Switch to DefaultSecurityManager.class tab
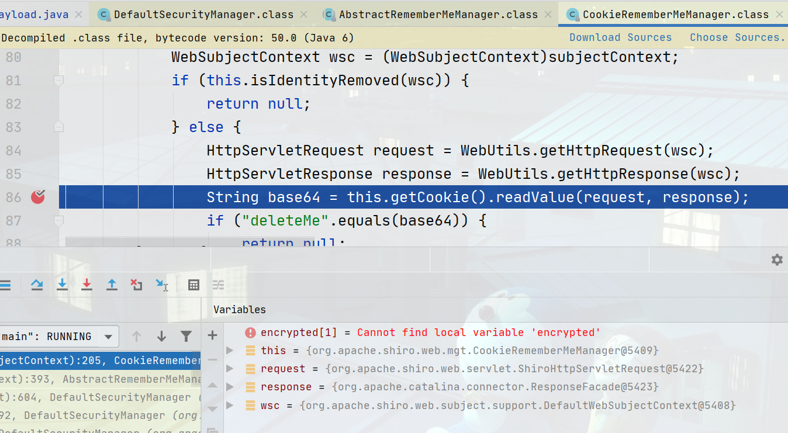Screen dimensions: 788x433 (x=204, y=14)
